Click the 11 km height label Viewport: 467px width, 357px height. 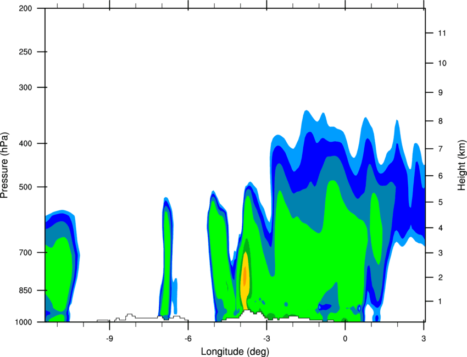pyautogui.click(x=442, y=33)
